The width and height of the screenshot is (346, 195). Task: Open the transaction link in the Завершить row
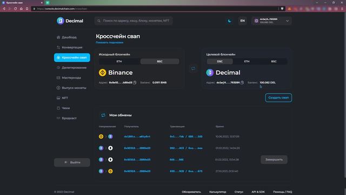pyautogui.click(x=177, y=160)
